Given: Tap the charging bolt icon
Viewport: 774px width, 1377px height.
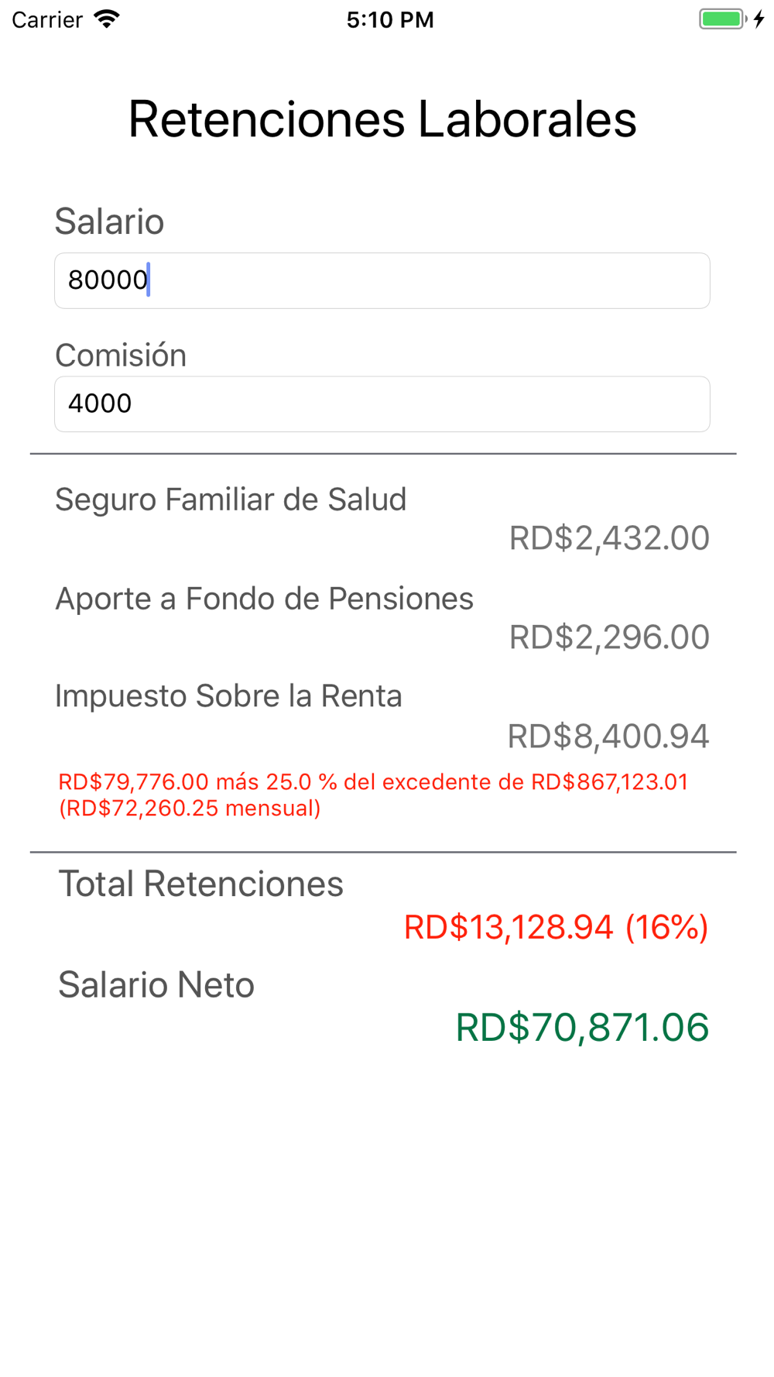Looking at the screenshot, I should pos(759,19).
